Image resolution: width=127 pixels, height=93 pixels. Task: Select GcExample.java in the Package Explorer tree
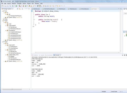[13, 48]
